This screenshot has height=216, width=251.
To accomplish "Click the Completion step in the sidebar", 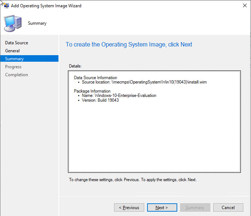I will pyautogui.click(x=16, y=75).
